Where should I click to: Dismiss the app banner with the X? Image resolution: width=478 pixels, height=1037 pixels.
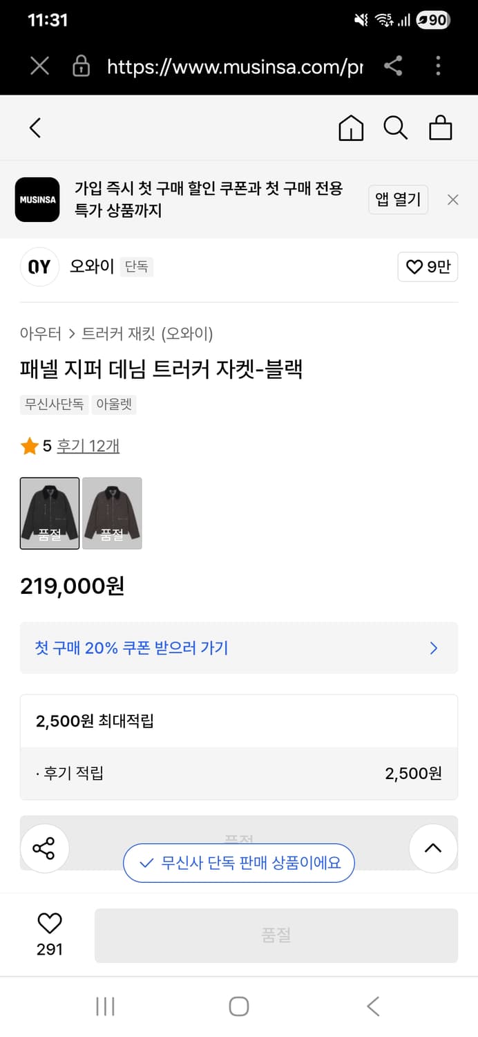(x=452, y=200)
